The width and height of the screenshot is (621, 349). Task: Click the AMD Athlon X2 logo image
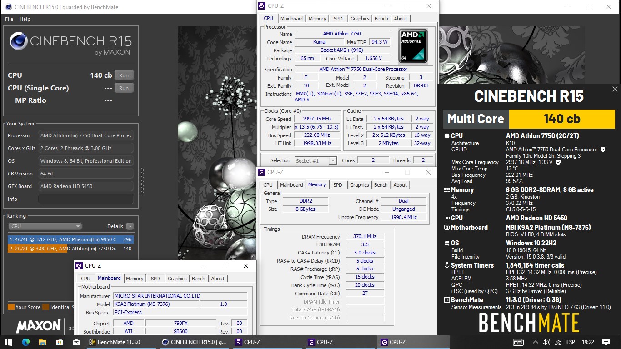[x=413, y=45]
